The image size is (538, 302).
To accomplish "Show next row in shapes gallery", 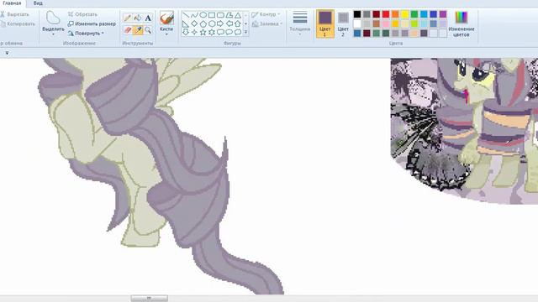I will tap(245, 23).
